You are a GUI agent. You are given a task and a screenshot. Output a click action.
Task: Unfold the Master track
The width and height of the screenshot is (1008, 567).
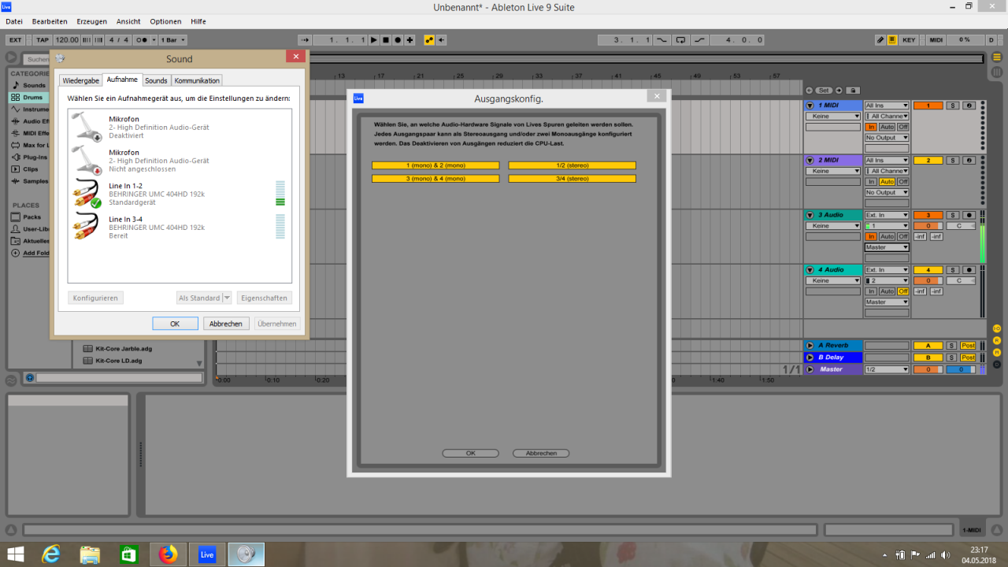[x=810, y=369]
